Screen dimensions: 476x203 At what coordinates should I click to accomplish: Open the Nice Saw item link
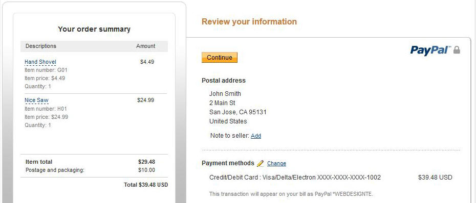pyautogui.click(x=36, y=100)
